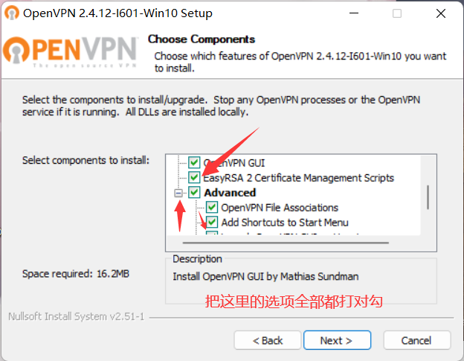Click the OpenVPN logo in header
This screenshot has width=464, height=361.
tap(71, 51)
